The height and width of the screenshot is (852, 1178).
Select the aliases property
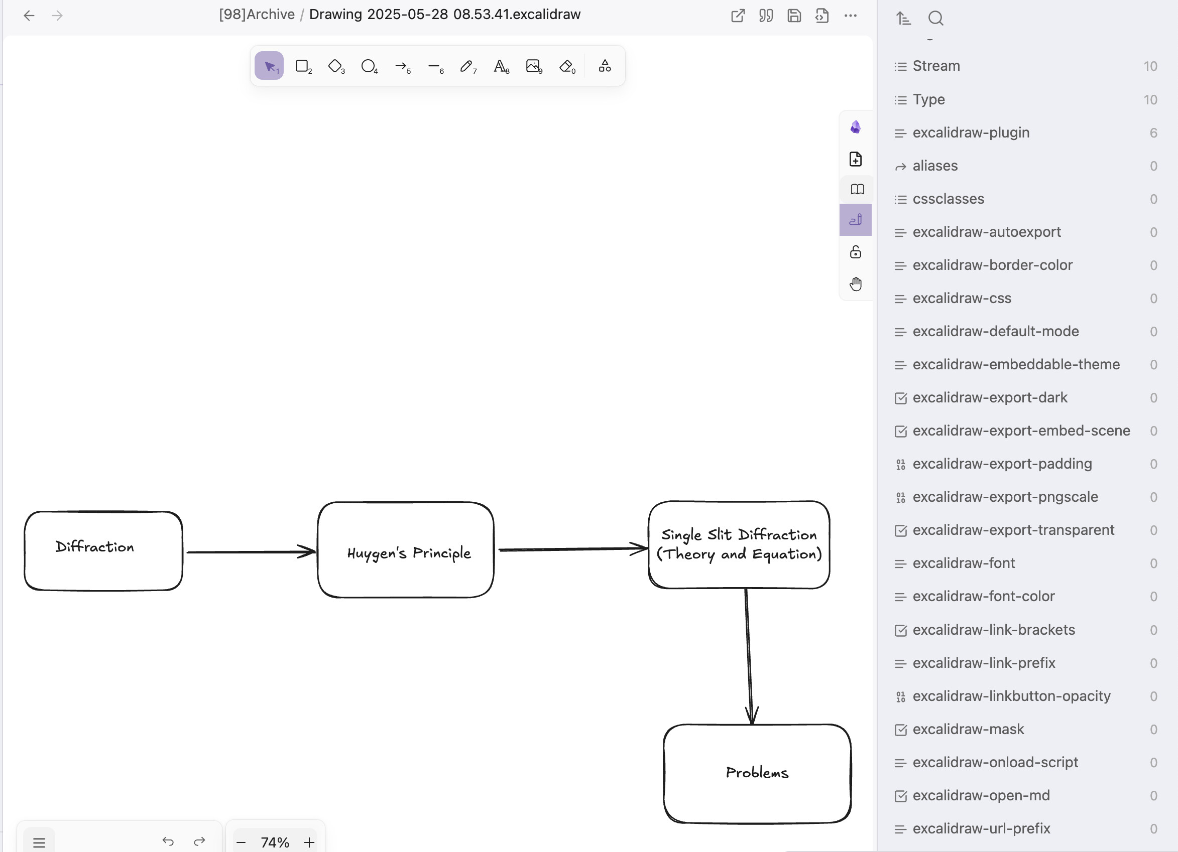tap(1025, 166)
